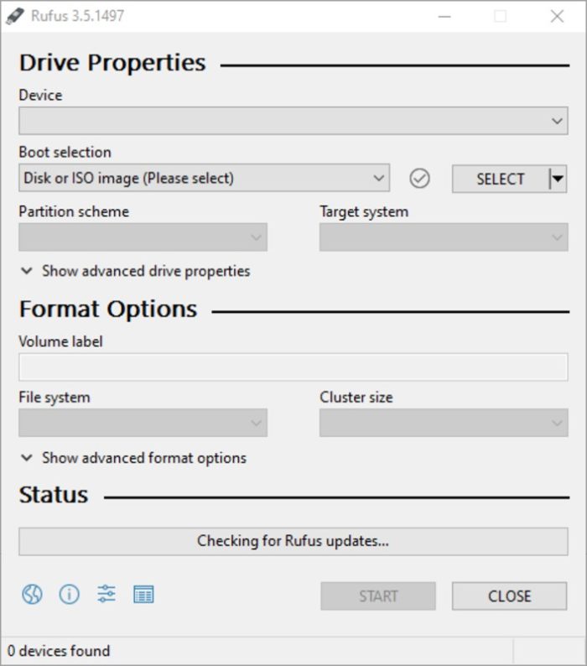Open the Partition scheme dropdown
Screen dimensions: 587x666
coord(143,237)
